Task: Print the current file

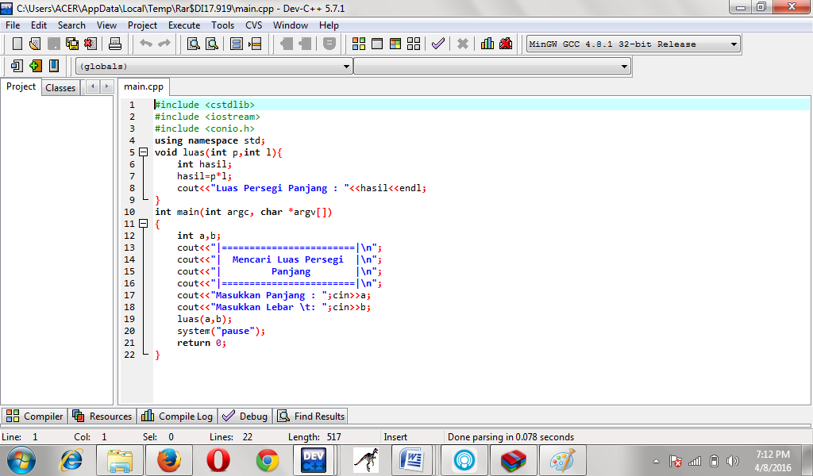Action: pyautogui.click(x=116, y=44)
